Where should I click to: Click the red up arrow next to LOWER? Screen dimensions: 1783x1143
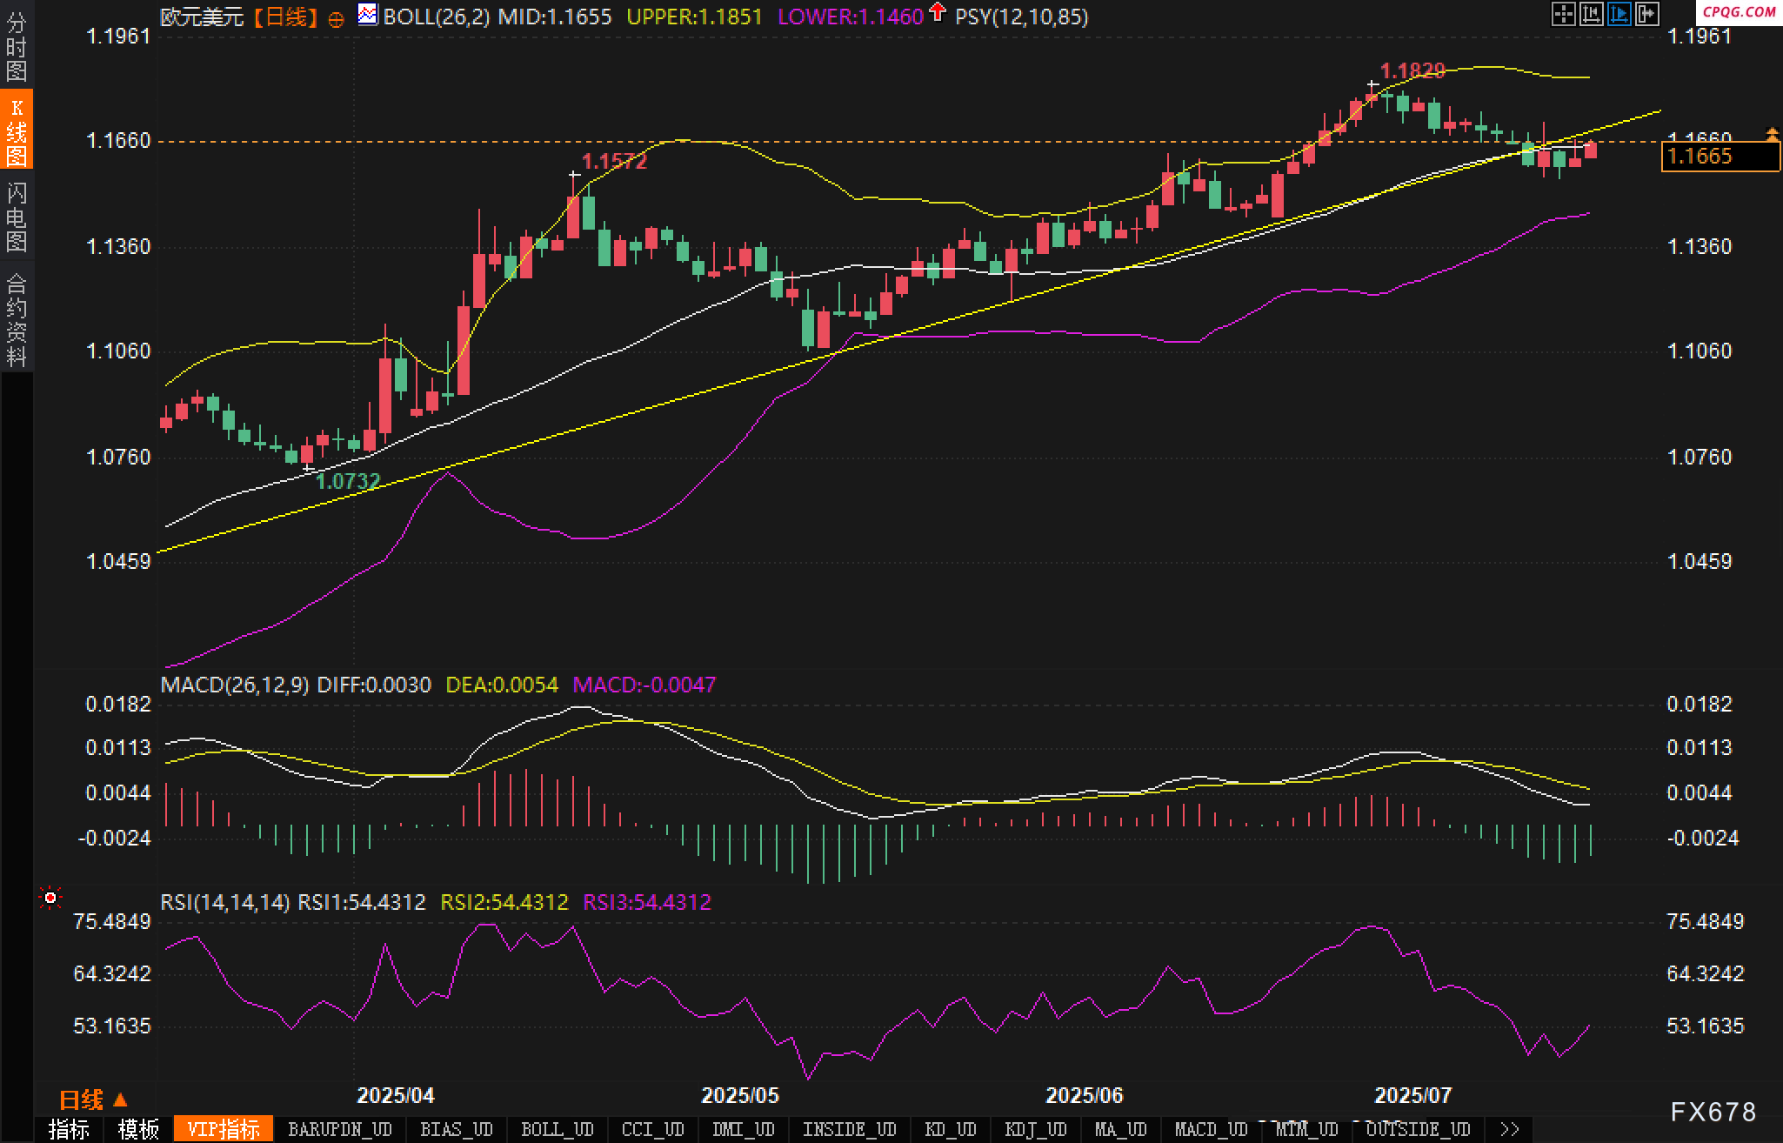[938, 12]
